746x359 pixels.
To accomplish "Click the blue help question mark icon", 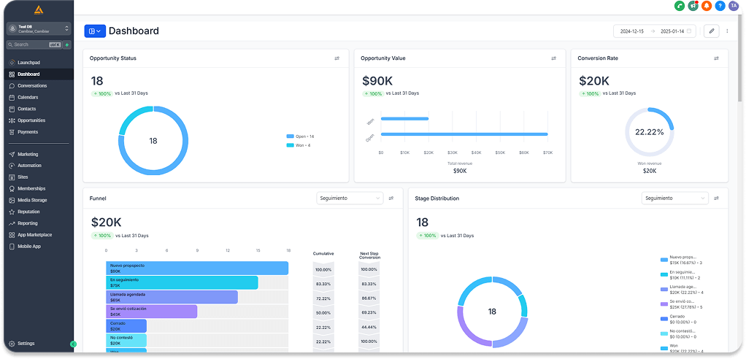I will (720, 6).
